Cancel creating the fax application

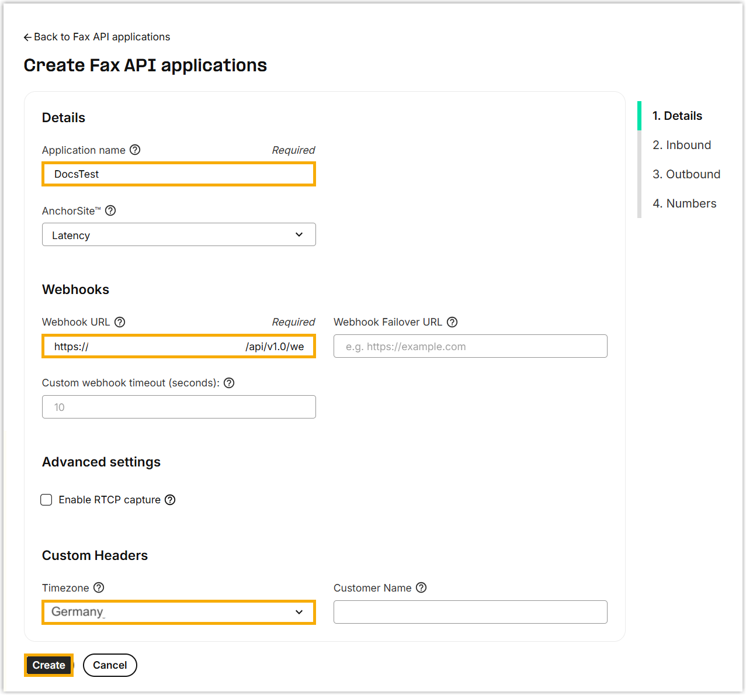coord(110,665)
